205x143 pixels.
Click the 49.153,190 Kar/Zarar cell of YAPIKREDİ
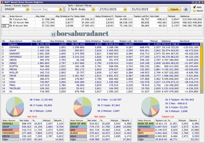[x=189, y=57]
